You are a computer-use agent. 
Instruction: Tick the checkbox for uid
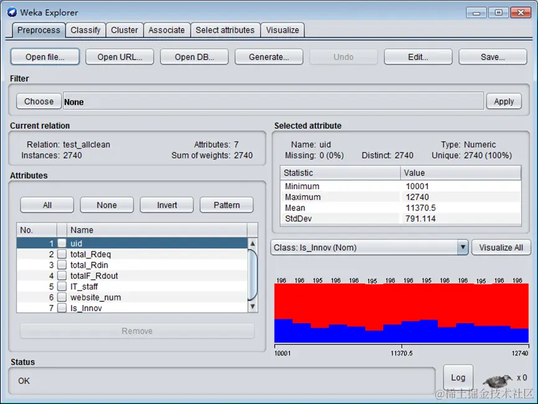(x=62, y=243)
